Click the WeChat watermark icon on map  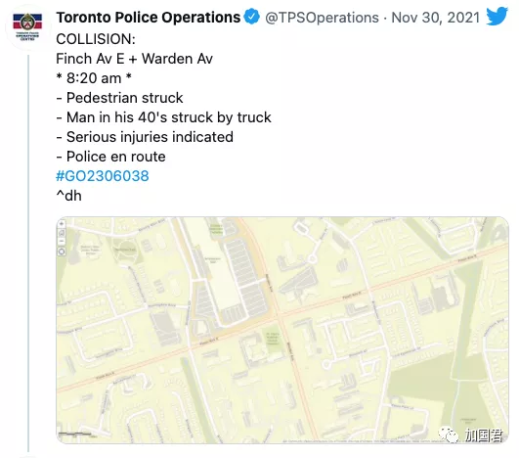[x=449, y=435]
